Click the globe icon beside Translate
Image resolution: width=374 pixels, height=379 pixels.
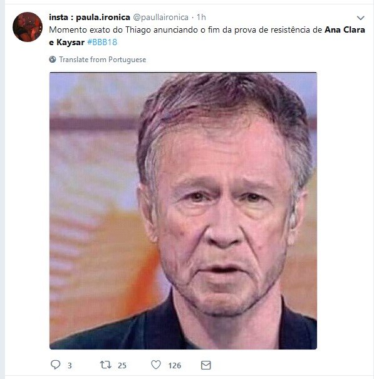click(x=53, y=59)
